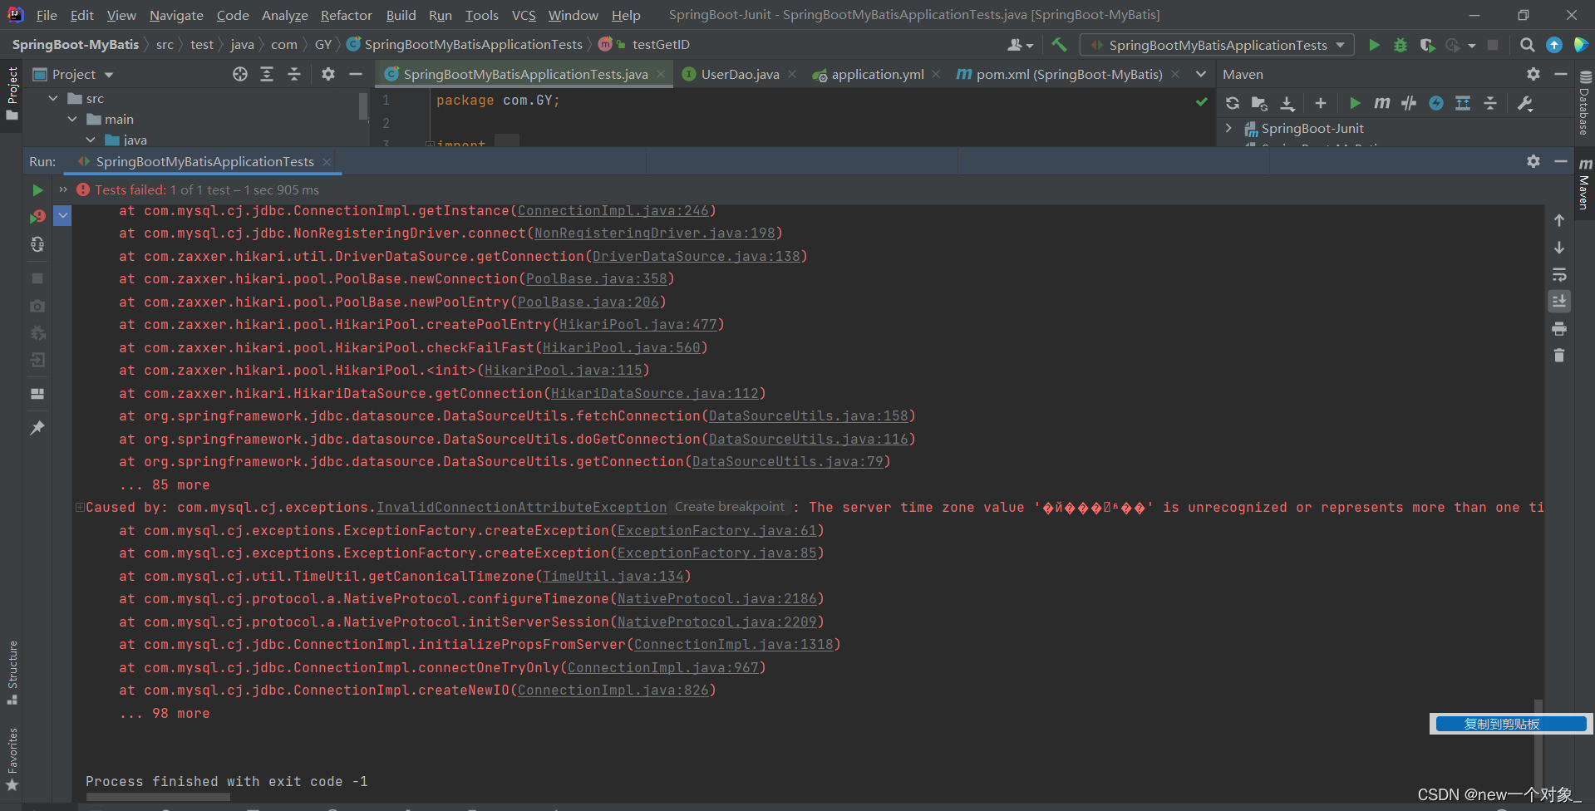This screenshot has width=1595, height=811.
Task: Open user account dropdown
Action: point(1020,45)
